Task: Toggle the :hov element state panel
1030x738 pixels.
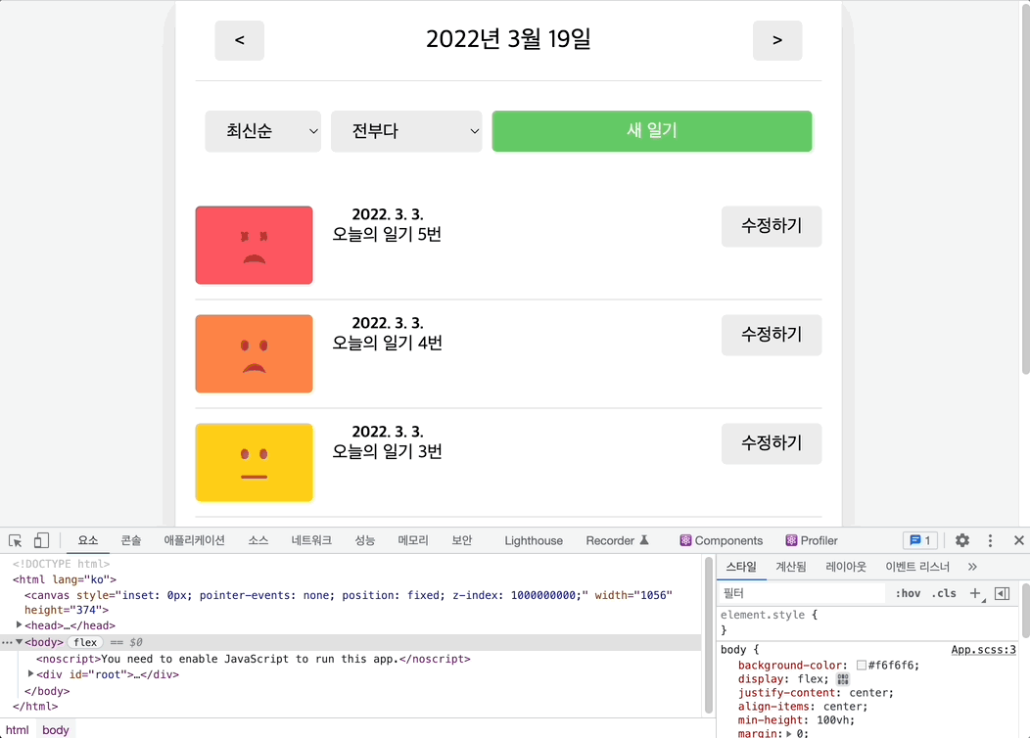Action: tap(908, 593)
